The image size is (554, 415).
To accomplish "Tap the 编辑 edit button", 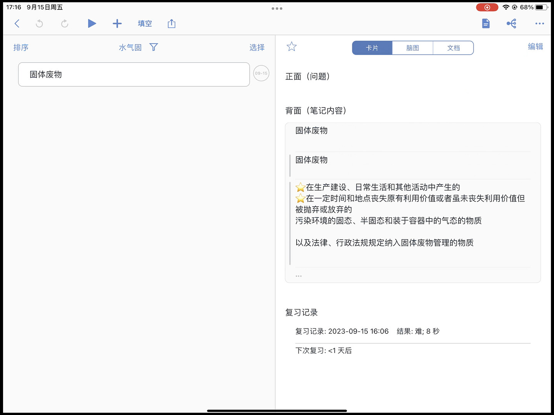I will pos(536,46).
